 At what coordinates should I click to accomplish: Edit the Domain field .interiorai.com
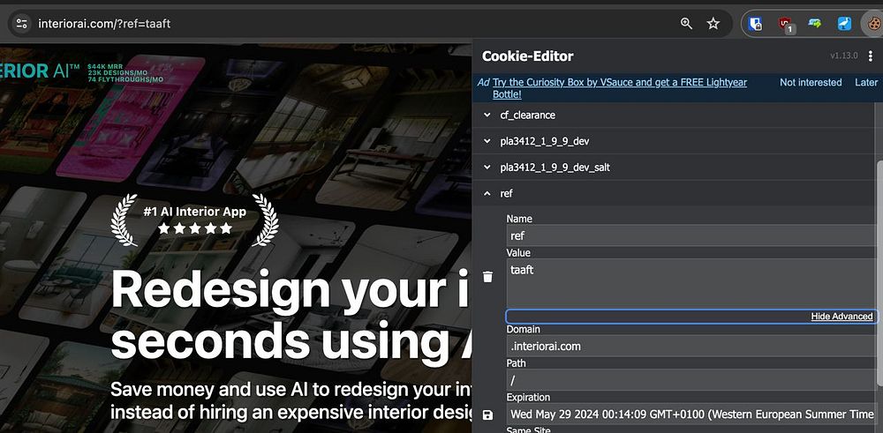pos(691,346)
